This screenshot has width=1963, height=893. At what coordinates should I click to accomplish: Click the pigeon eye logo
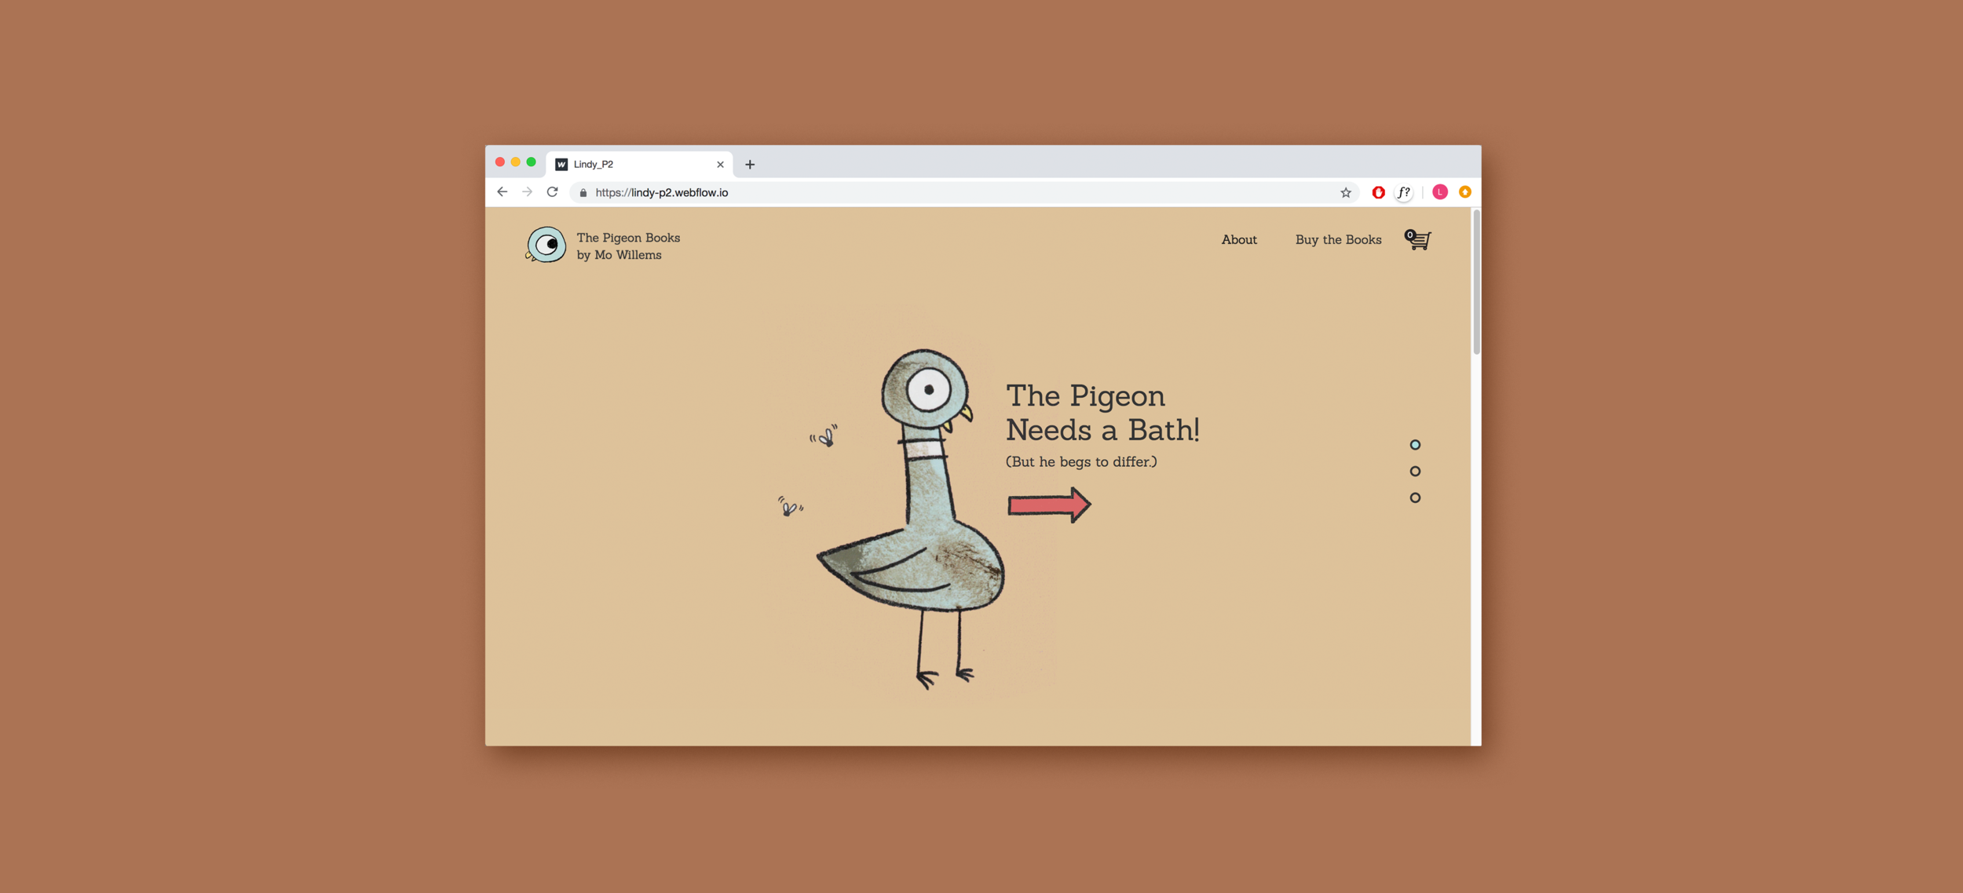pos(546,245)
